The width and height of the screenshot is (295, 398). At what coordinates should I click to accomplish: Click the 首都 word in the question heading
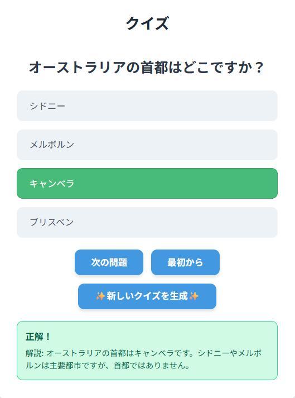click(154, 68)
